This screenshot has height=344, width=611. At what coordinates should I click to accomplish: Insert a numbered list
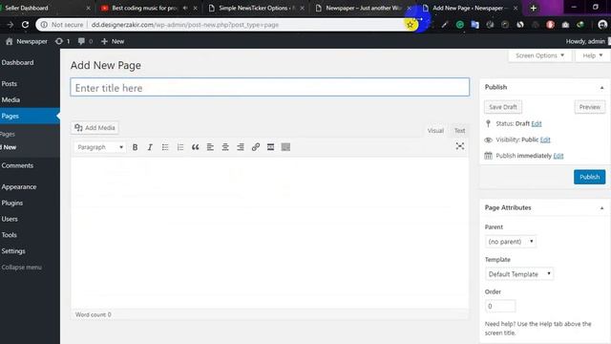click(x=180, y=147)
